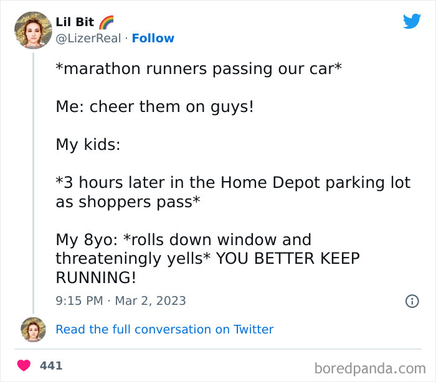This screenshot has width=436, height=382.
Task: Click the 'My 8yo: rolls down window' line
Action: click(x=184, y=240)
